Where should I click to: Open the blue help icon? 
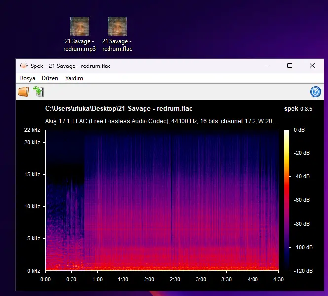point(315,92)
